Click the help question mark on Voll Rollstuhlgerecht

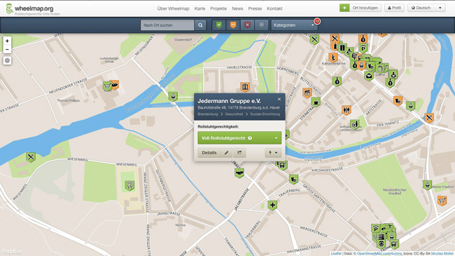click(250, 138)
